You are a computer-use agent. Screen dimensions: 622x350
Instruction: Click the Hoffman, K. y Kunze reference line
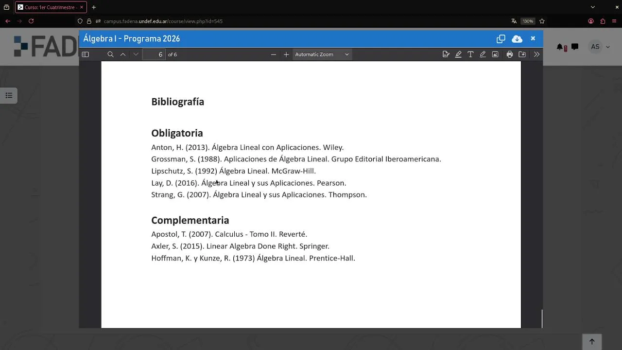point(253,258)
